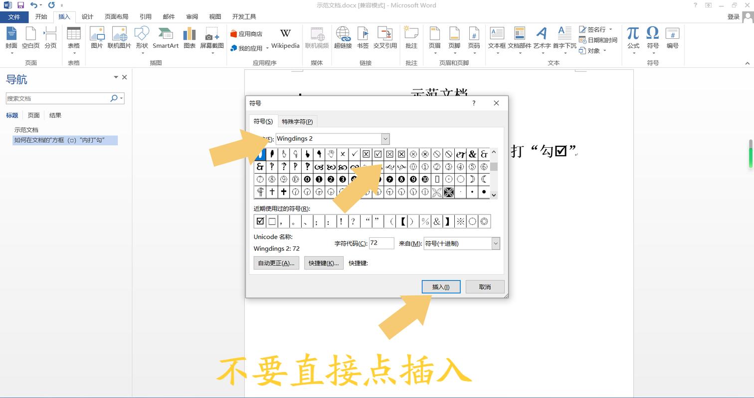Click the 字符代码 input field
Screen dimensions: 754x398
pyautogui.click(x=381, y=243)
